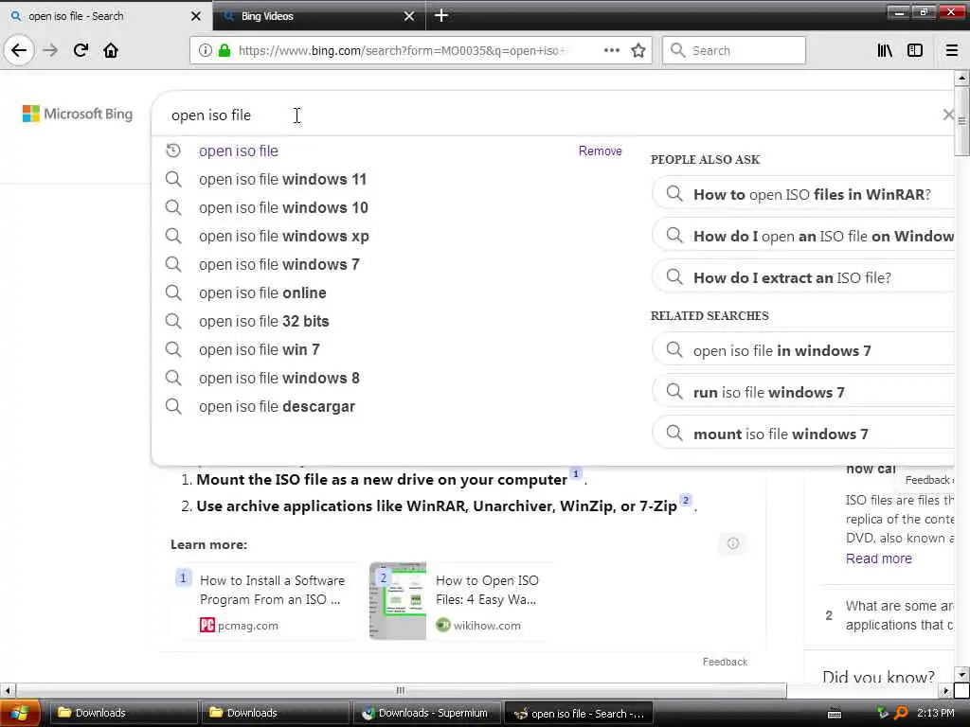Go back with the browser back arrow
Viewport: 970px width, 727px height.
19,50
